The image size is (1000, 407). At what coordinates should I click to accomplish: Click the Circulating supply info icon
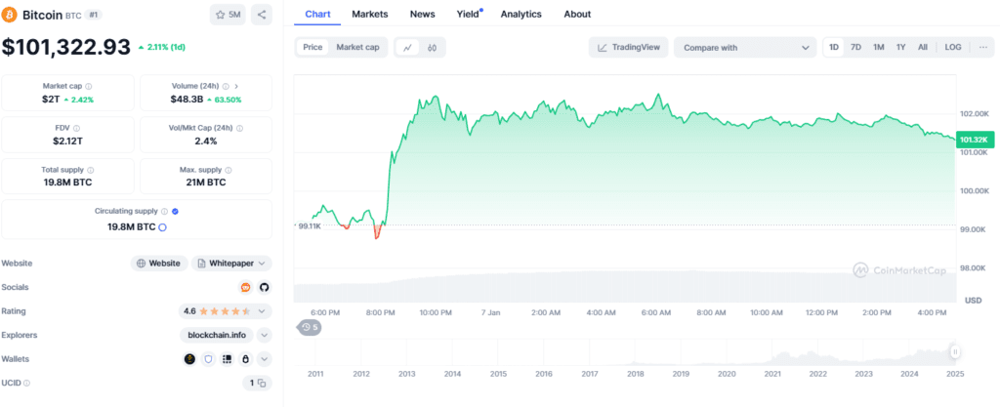click(x=164, y=212)
